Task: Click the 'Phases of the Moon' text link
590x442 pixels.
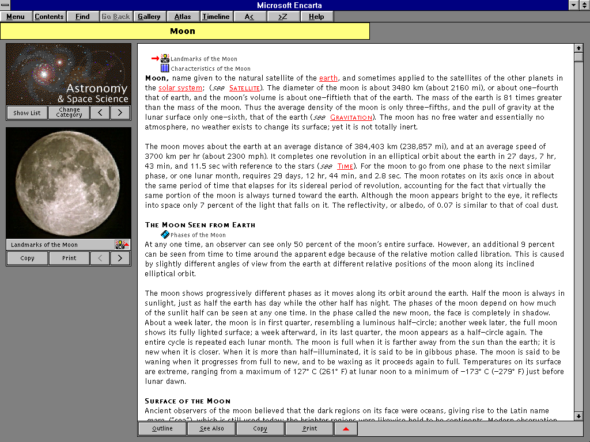Action: coord(198,235)
